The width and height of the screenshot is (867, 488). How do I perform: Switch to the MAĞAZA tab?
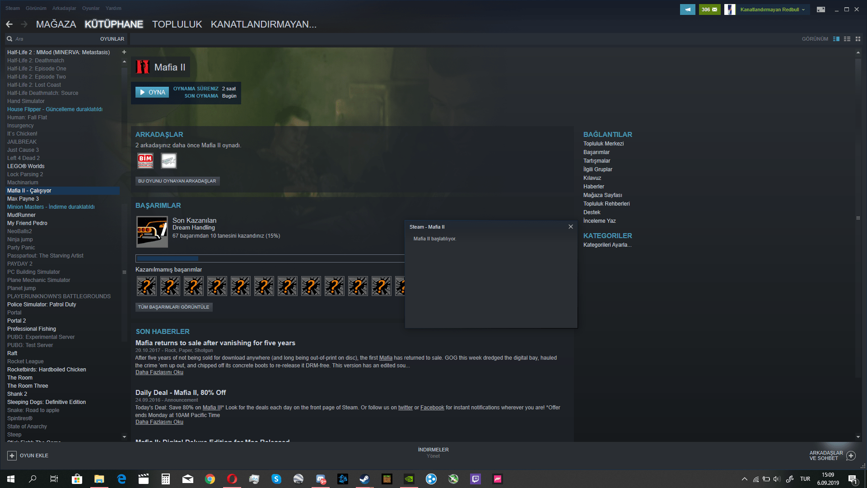[x=56, y=24]
